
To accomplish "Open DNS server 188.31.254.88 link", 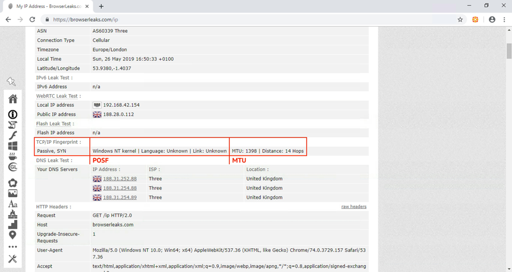I will click(x=120, y=188).
